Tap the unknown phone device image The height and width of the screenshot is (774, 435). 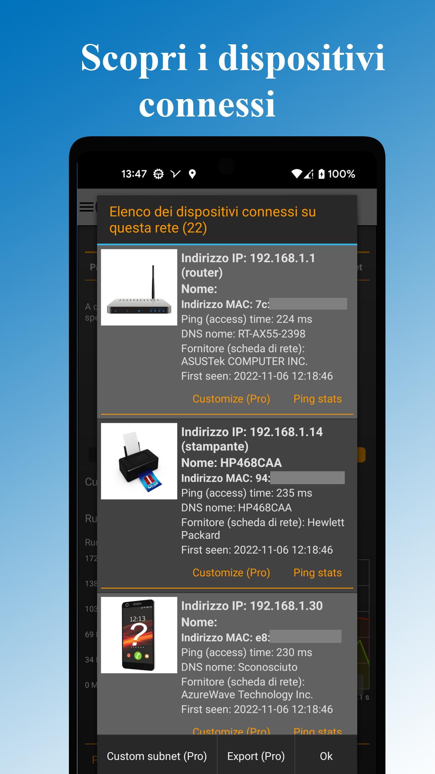click(139, 635)
